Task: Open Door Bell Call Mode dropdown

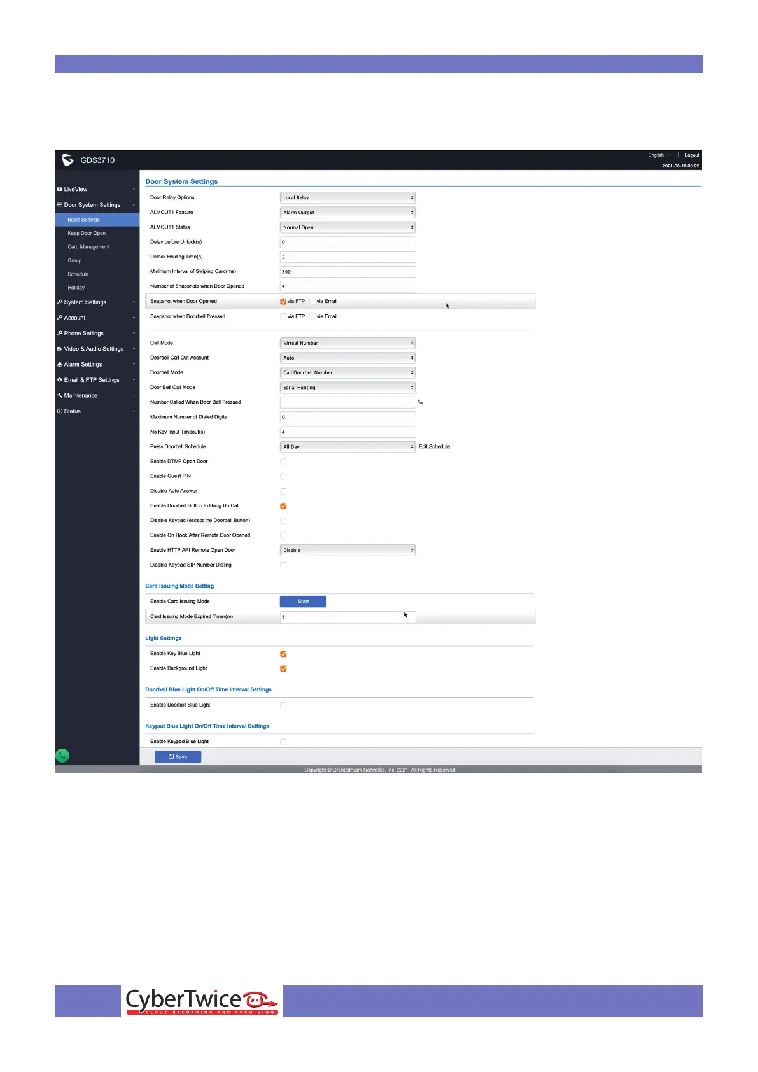Action: click(347, 387)
